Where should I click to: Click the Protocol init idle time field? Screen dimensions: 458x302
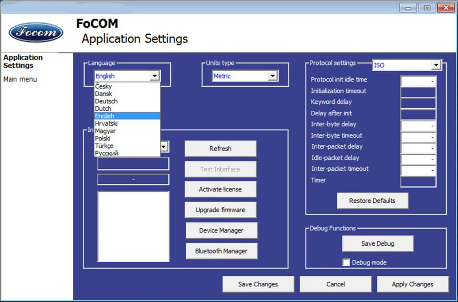pos(418,81)
